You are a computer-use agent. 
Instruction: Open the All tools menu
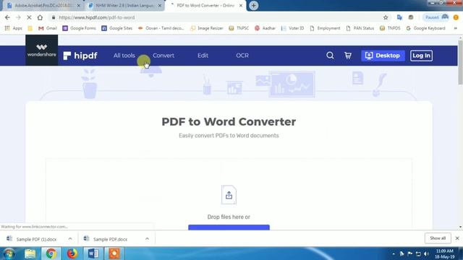click(x=124, y=56)
